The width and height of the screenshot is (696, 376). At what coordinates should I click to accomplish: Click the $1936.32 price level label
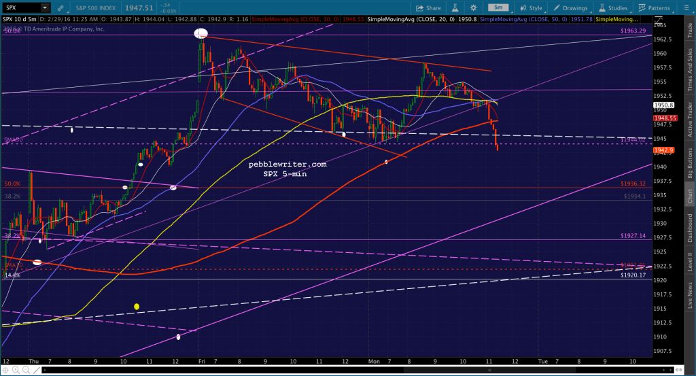[x=633, y=184]
